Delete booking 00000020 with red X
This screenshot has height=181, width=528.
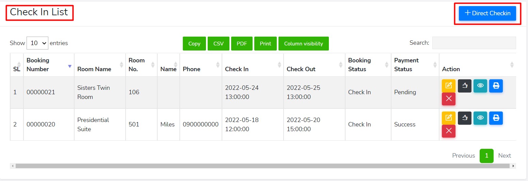coord(448,131)
